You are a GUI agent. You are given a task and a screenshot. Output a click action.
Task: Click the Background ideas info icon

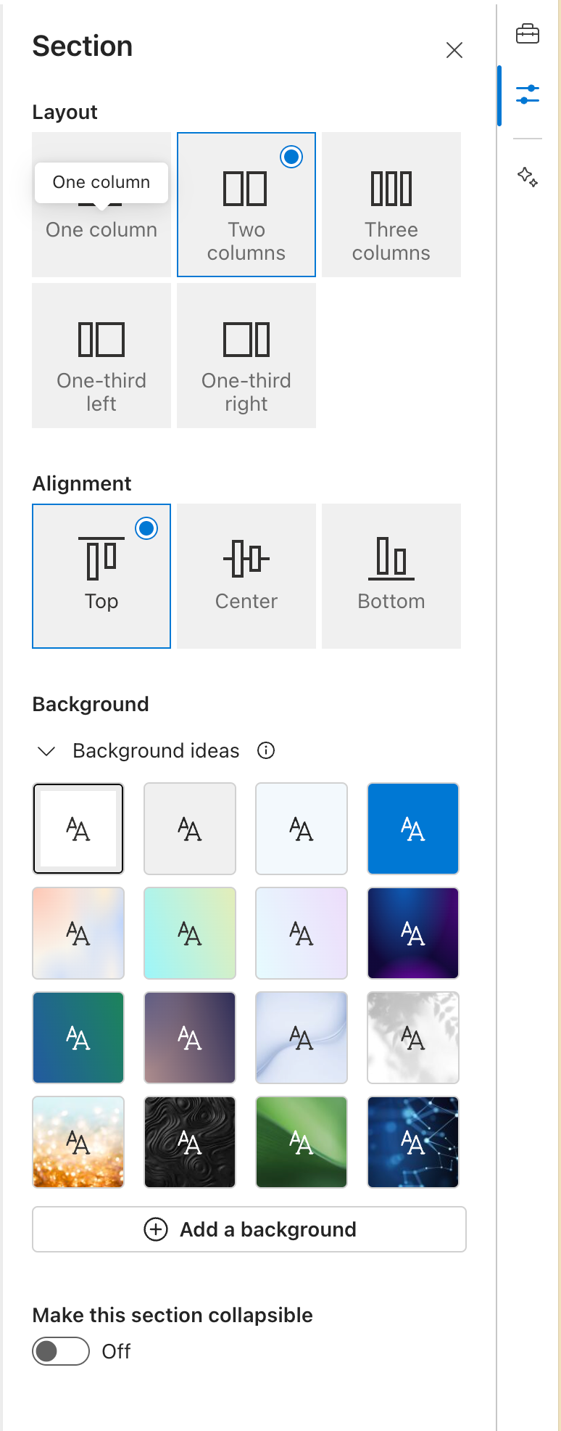[x=266, y=750]
